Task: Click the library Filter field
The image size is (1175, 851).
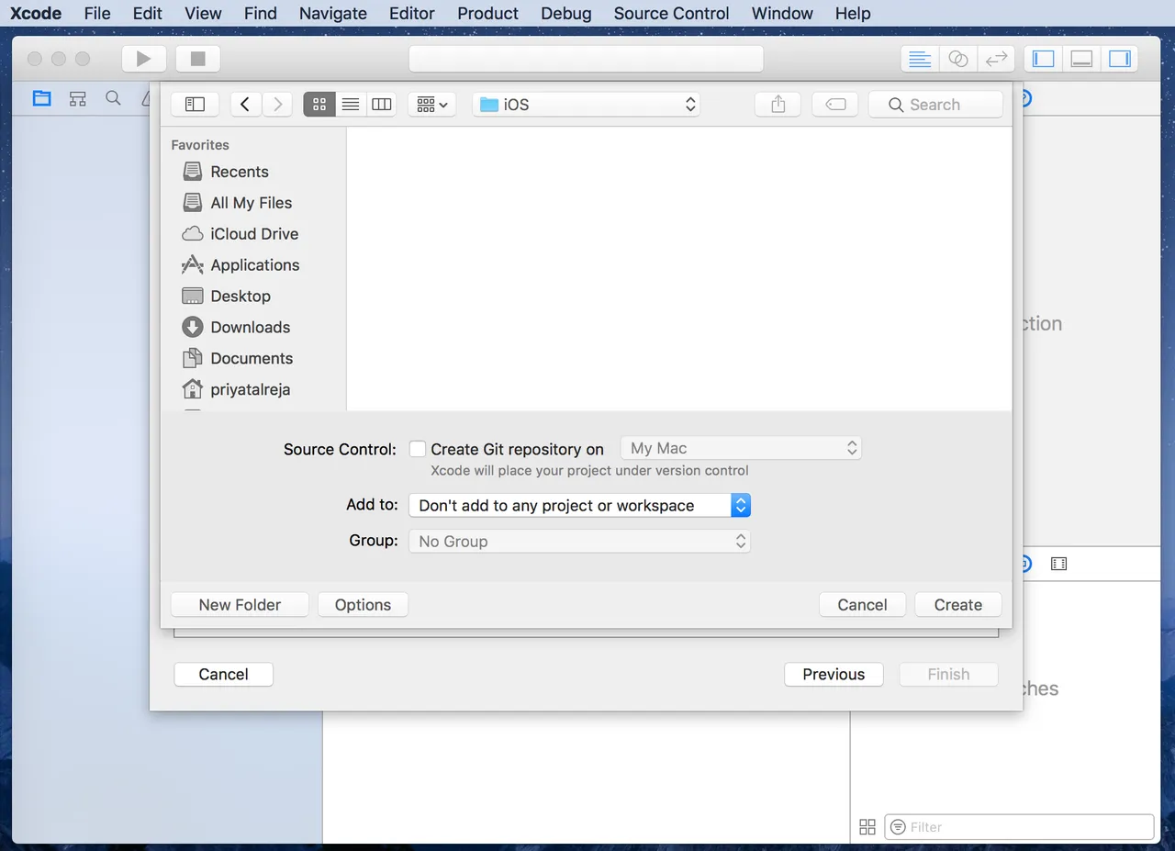Action: click(x=1019, y=827)
